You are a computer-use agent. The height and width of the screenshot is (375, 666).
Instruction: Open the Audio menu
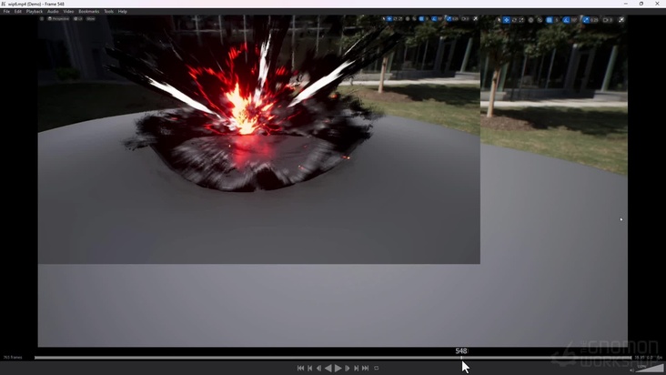(x=53, y=12)
